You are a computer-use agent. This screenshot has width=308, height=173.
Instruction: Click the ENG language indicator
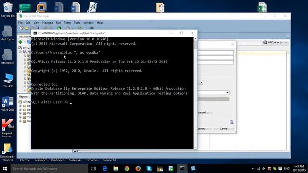click(x=287, y=169)
